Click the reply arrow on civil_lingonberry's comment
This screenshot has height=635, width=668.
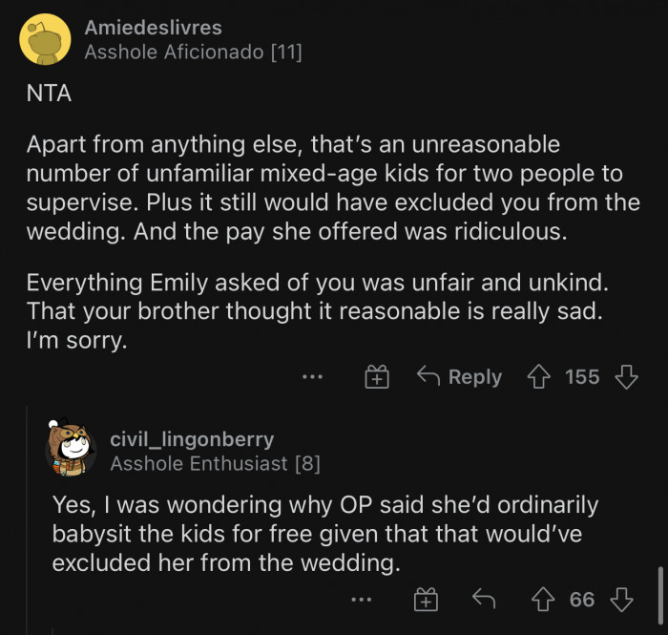click(x=485, y=600)
